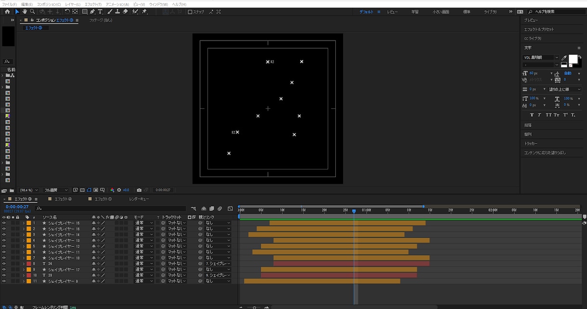Screen dimensions: 587x309
Task: Open the アニメーション(A) menu
Action: [117, 4]
